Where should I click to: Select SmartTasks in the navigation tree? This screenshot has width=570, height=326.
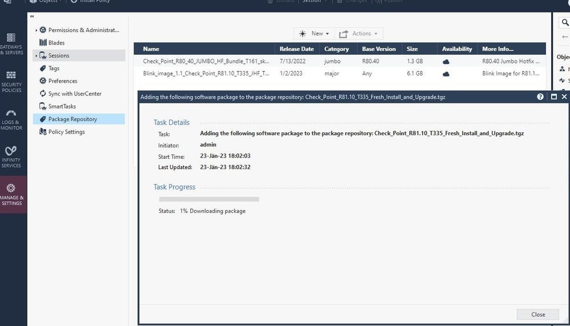click(x=62, y=106)
